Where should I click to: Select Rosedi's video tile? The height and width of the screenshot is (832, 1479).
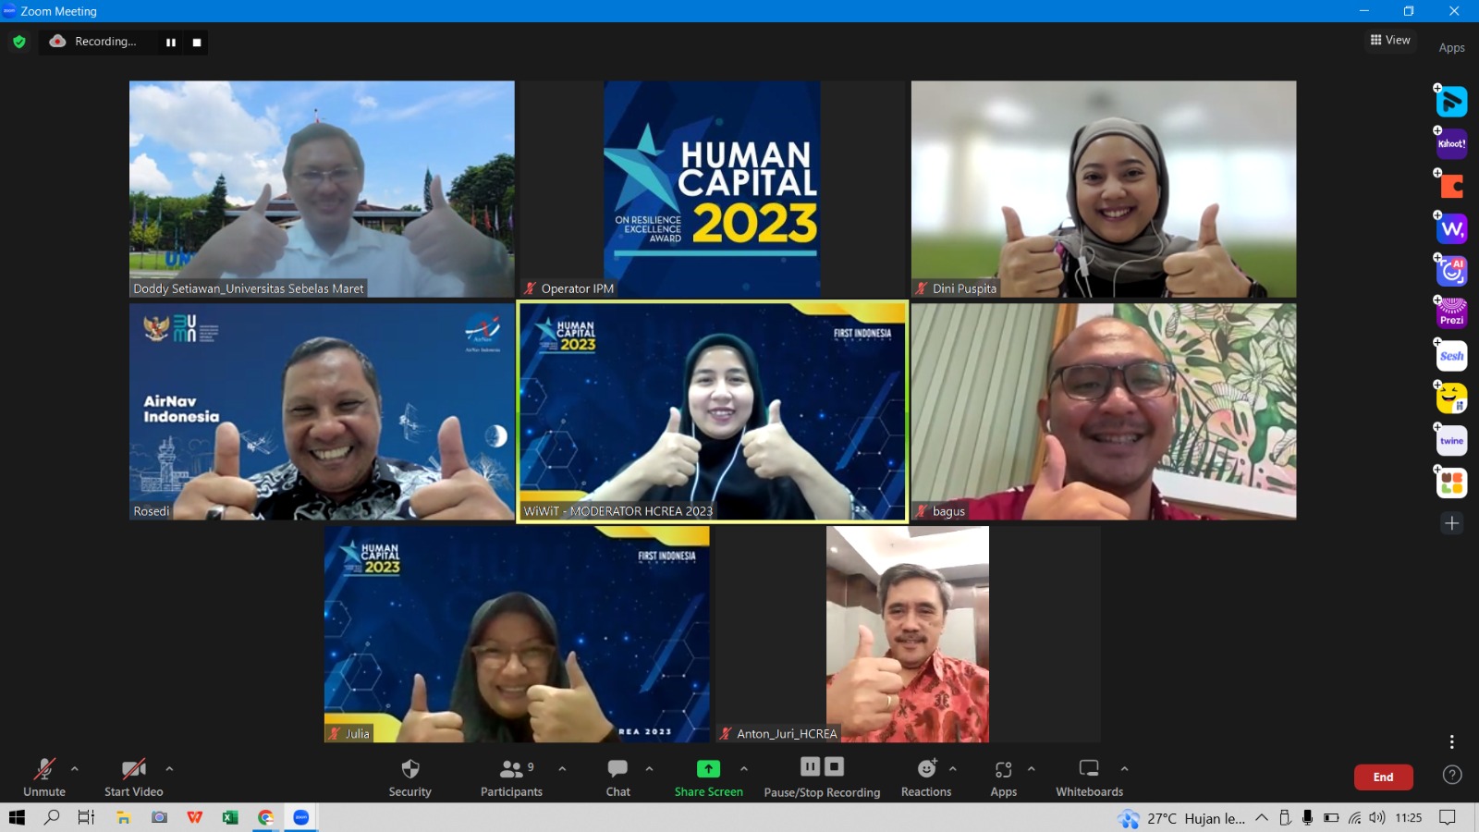(x=322, y=411)
